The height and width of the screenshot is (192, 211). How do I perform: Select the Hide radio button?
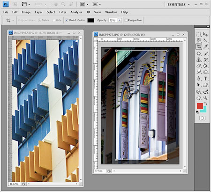click(x=54, y=20)
